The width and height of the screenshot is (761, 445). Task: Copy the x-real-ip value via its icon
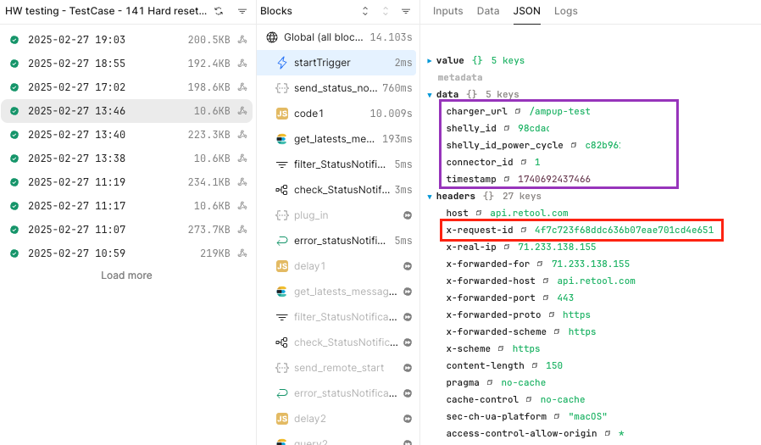coord(507,247)
